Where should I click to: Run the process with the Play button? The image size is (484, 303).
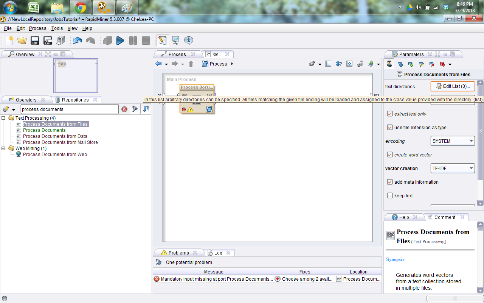[x=120, y=40]
